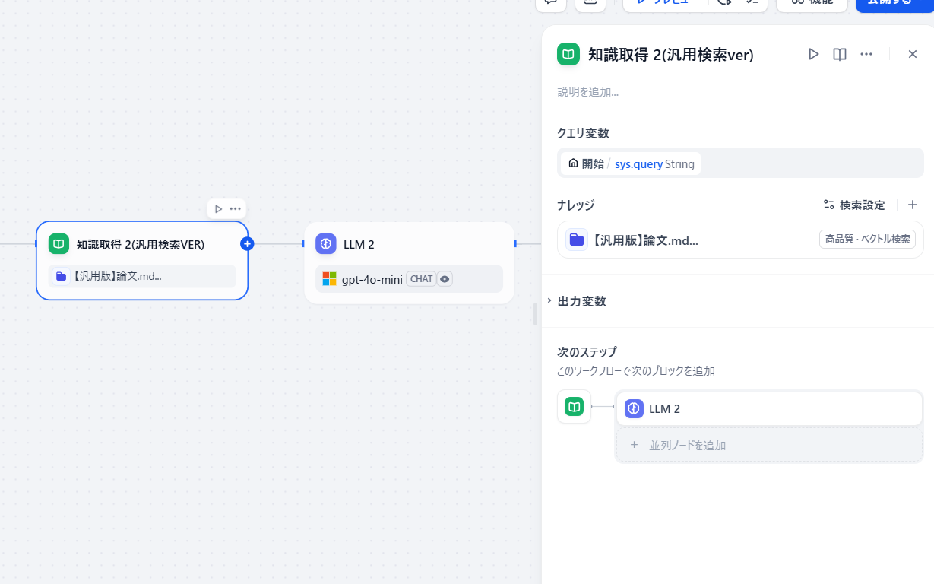The height and width of the screenshot is (584, 934).
Task: Open 【汎用版】論文.md knowledge item in panel
Action: pyautogui.click(x=740, y=240)
